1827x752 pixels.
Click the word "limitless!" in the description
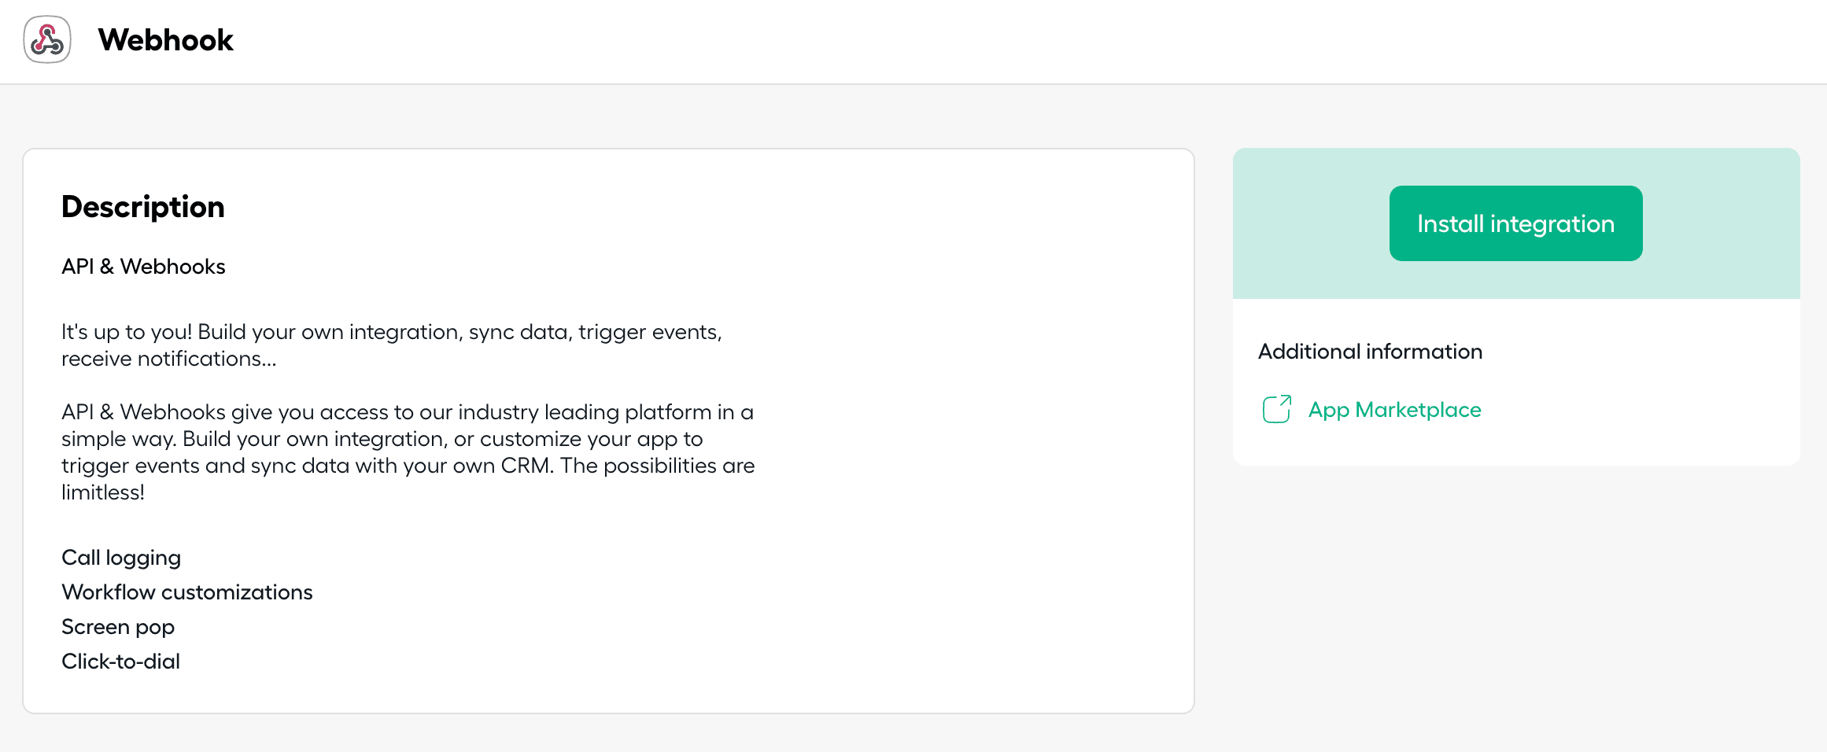(103, 493)
